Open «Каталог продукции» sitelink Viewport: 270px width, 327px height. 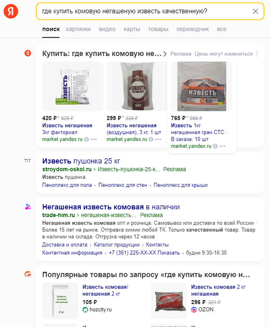click(117, 245)
